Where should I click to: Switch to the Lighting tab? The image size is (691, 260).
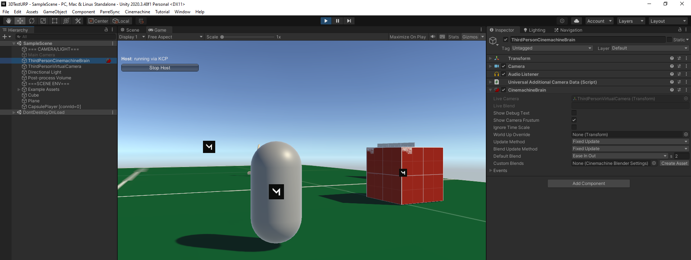click(x=534, y=30)
